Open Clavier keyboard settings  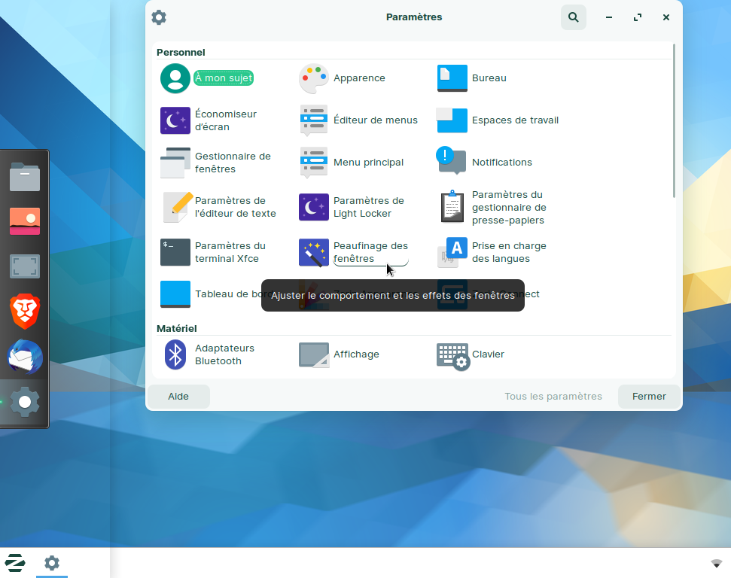(x=452, y=354)
